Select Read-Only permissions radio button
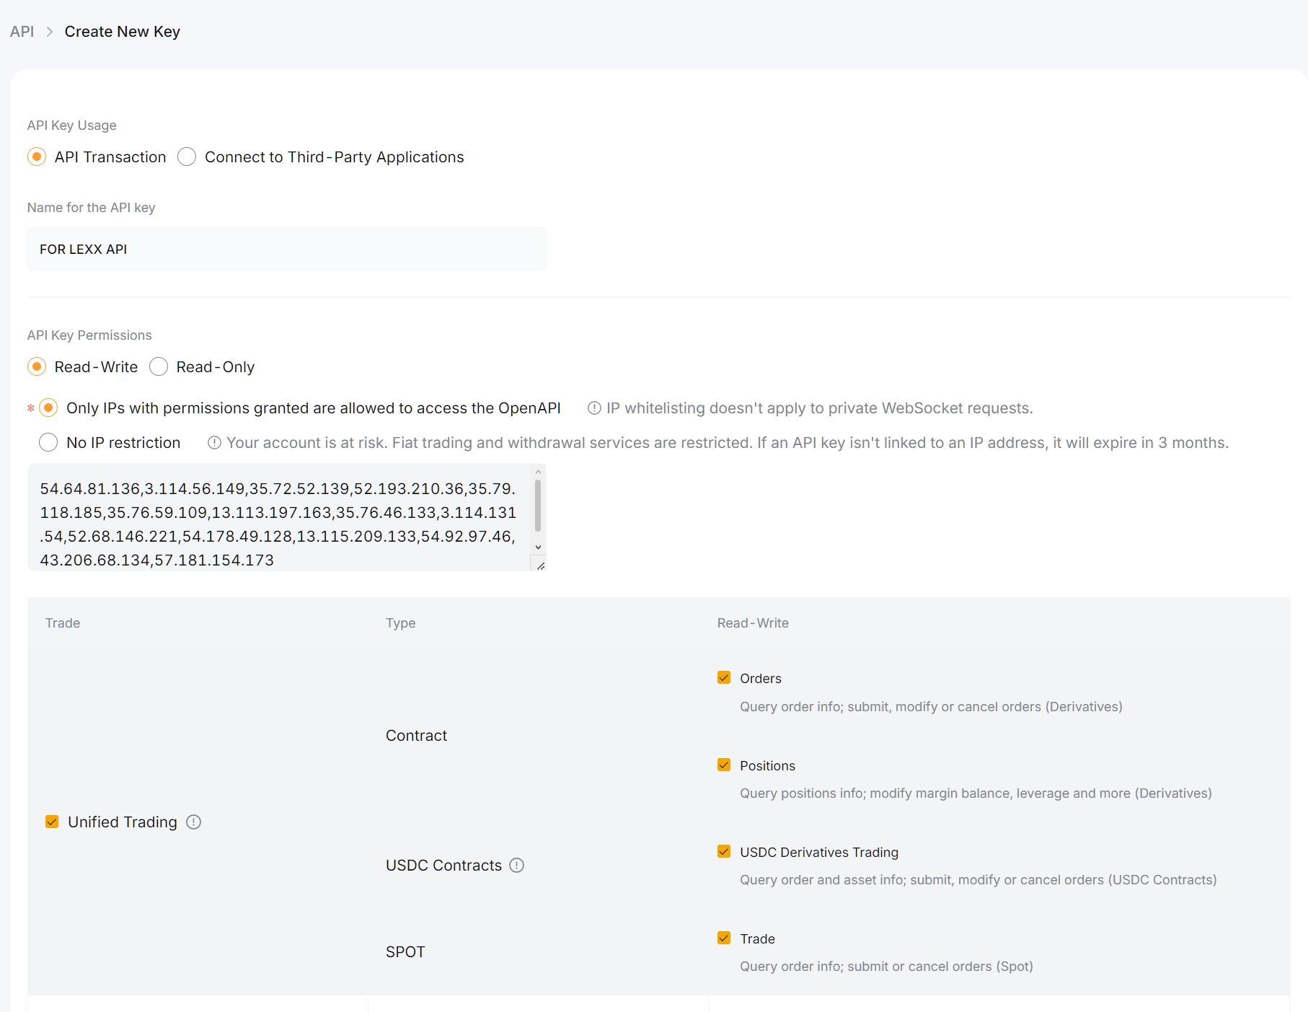 (x=159, y=367)
